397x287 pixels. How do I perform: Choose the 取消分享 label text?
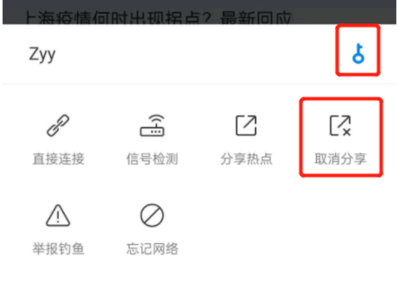pyautogui.click(x=340, y=159)
